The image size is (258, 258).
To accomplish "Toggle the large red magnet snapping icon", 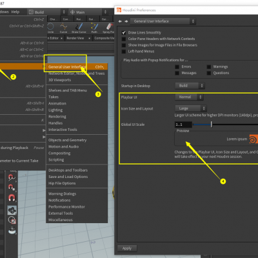I will pyautogui.click(x=12, y=197).
